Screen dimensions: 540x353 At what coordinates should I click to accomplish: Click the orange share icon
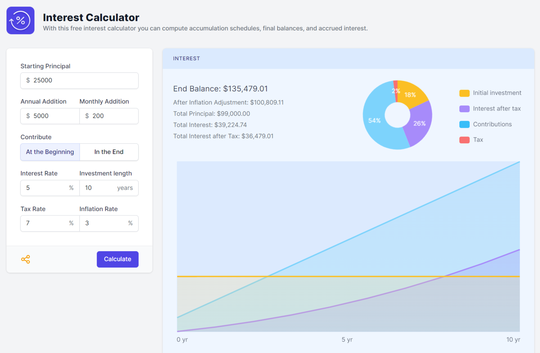26,259
